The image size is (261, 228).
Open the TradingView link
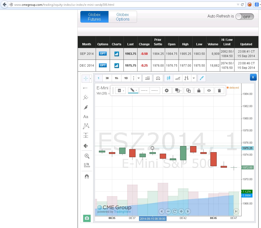(x=122, y=212)
